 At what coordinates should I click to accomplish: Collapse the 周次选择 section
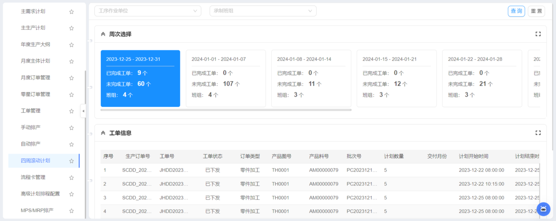pos(103,34)
